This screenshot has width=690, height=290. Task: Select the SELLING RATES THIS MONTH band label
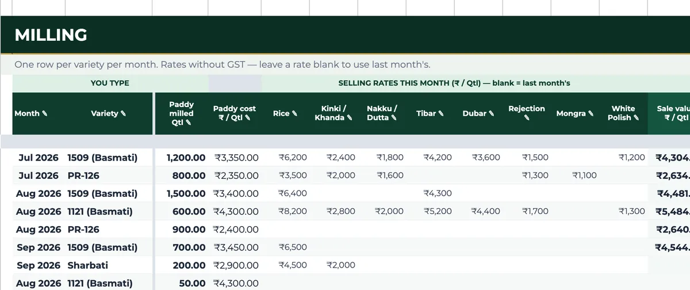click(x=454, y=83)
